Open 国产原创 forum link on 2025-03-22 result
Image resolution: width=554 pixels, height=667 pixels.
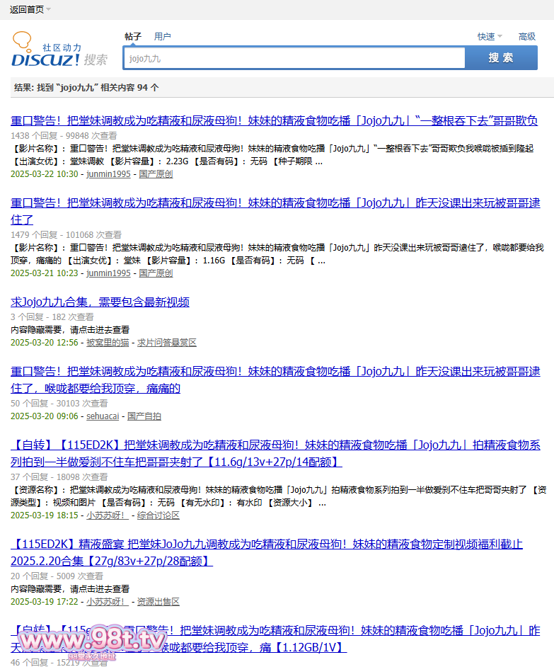(156, 174)
